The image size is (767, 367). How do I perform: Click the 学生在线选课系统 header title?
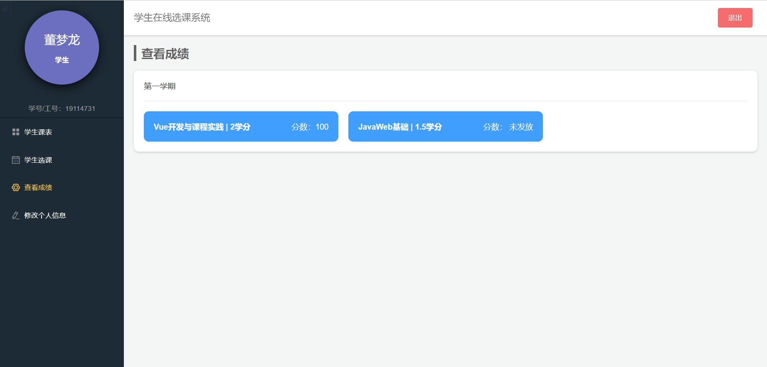[x=172, y=18]
